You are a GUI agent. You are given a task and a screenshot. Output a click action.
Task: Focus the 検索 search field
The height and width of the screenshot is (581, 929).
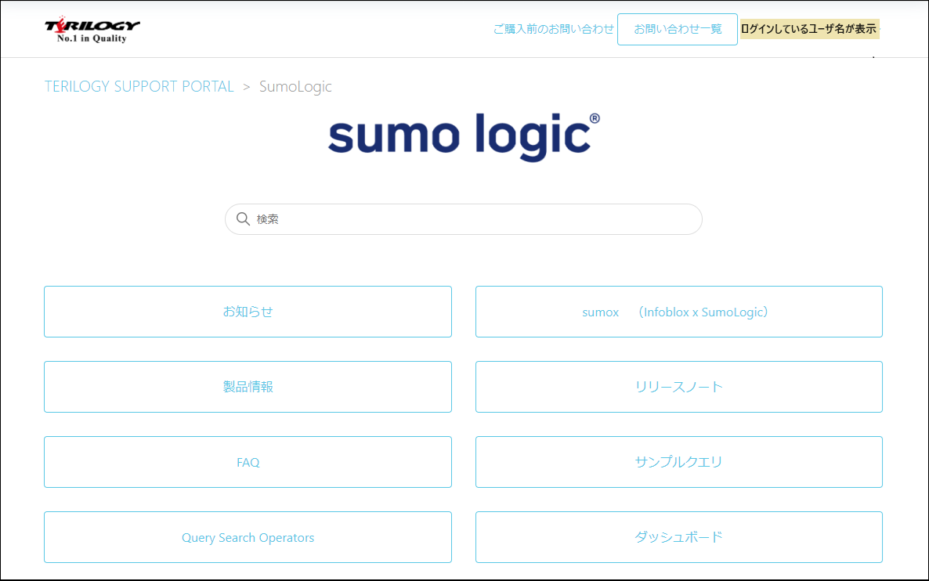coord(463,219)
